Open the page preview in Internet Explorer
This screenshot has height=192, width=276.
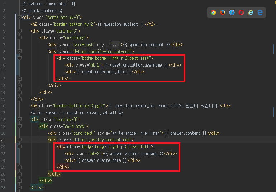coord(251,13)
